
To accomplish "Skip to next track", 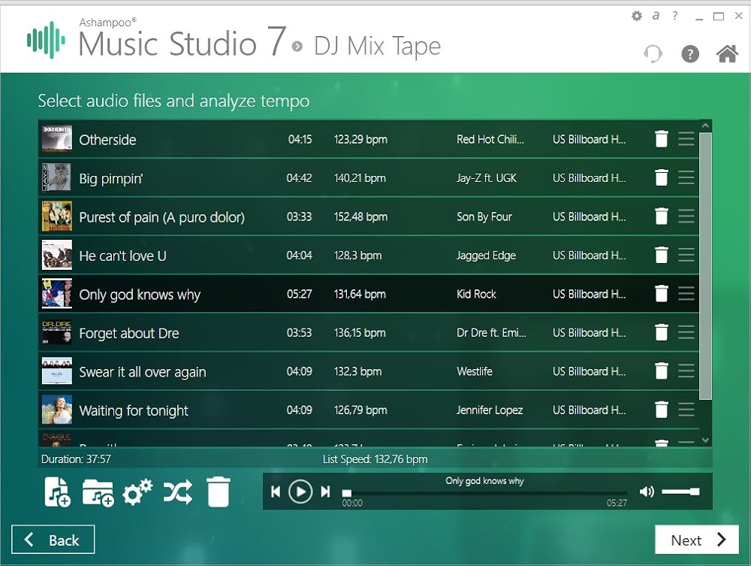I will tap(326, 492).
